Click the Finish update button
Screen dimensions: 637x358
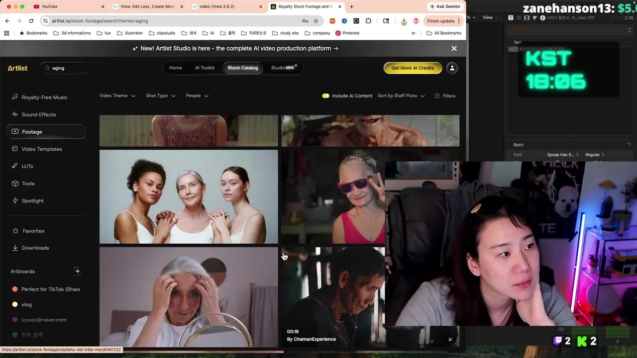click(444, 21)
